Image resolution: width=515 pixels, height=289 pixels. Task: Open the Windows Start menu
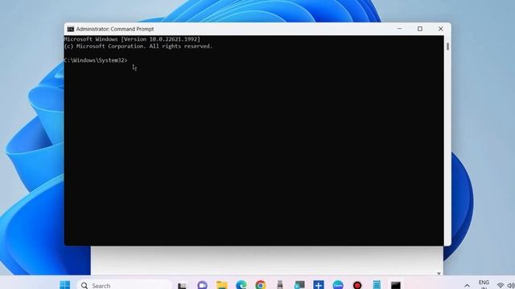pos(65,285)
